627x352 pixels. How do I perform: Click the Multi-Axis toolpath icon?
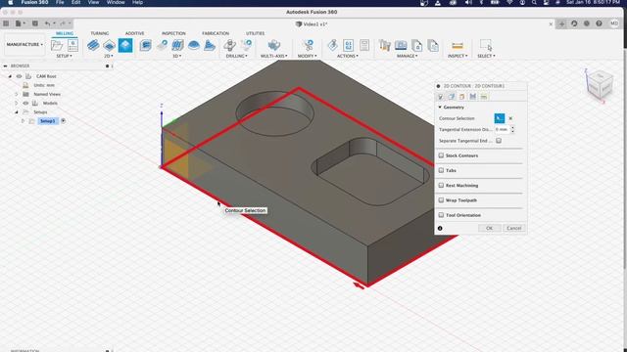[274, 45]
